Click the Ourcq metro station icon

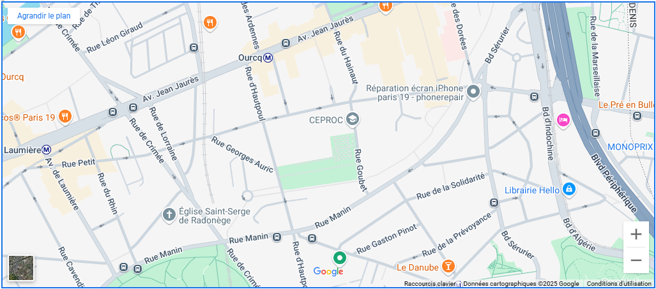pyautogui.click(x=268, y=58)
